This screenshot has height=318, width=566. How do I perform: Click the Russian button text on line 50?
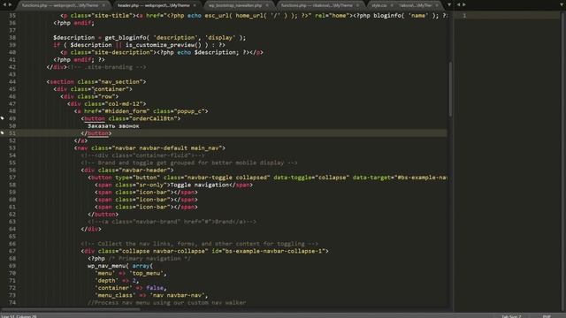[x=113, y=125]
